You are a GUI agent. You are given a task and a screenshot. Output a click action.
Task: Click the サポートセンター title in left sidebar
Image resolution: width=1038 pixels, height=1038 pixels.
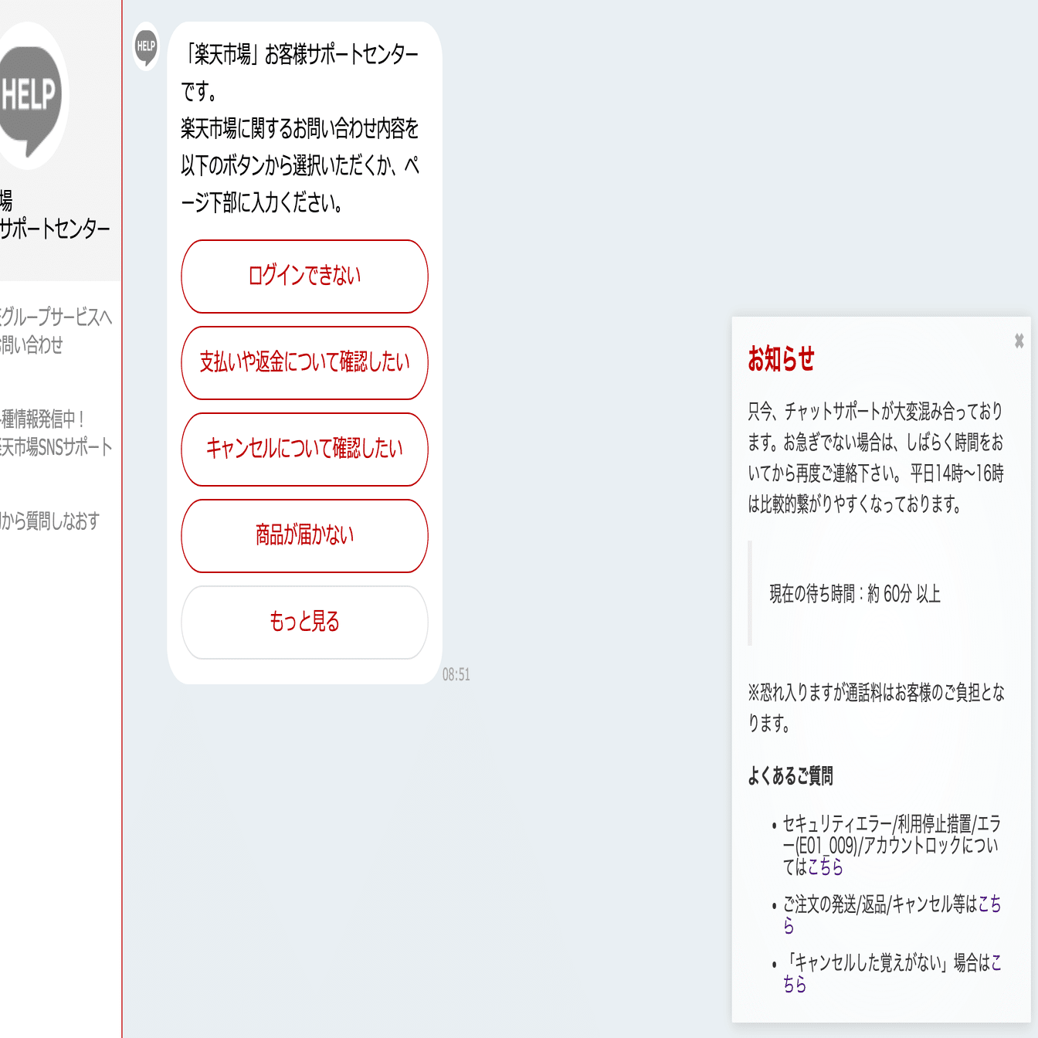point(54,229)
